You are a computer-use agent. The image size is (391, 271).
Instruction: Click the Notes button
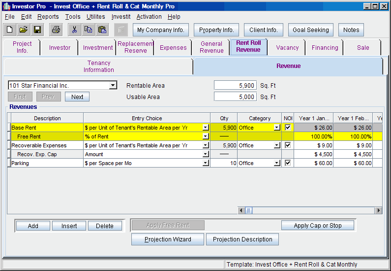351,30
